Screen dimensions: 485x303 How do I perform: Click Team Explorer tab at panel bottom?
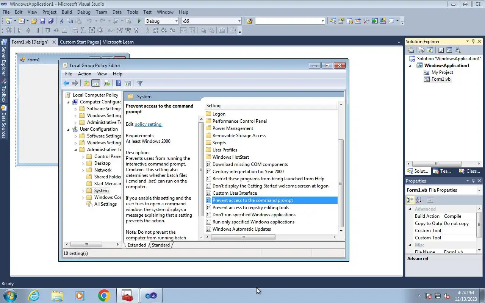click(442, 171)
